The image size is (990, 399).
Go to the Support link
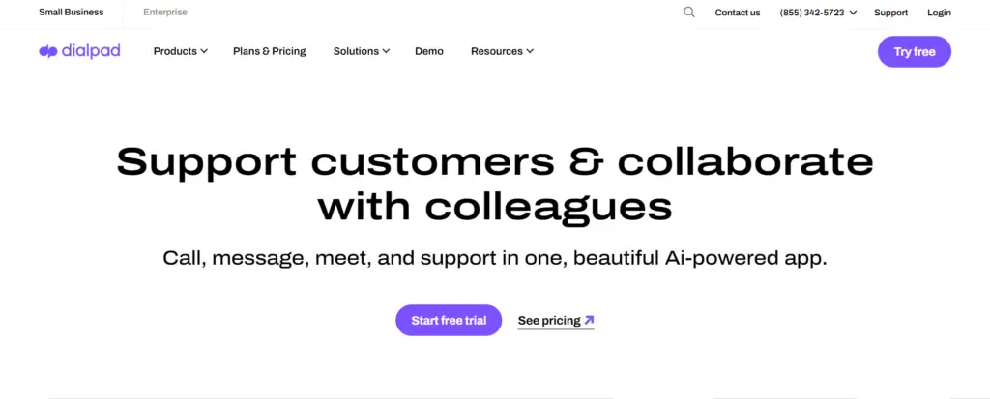coord(890,13)
